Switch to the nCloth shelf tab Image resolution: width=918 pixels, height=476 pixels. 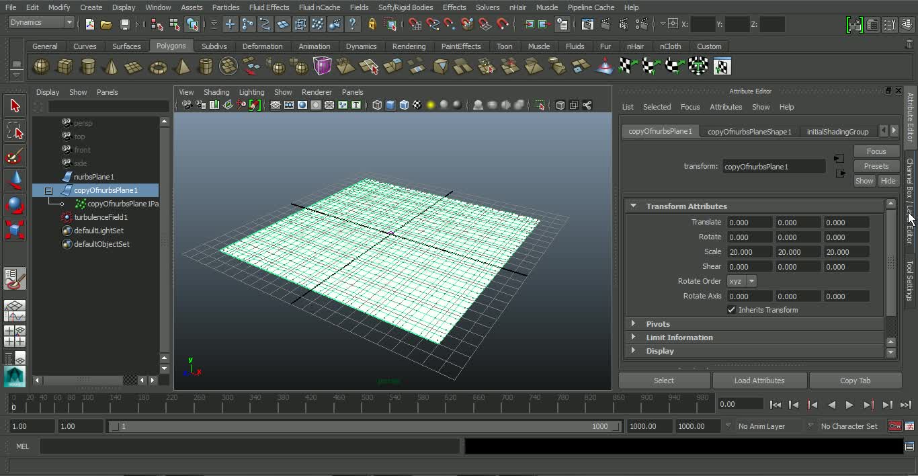click(670, 46)
